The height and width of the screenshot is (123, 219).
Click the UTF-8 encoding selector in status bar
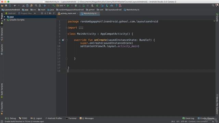pos(184,122)
